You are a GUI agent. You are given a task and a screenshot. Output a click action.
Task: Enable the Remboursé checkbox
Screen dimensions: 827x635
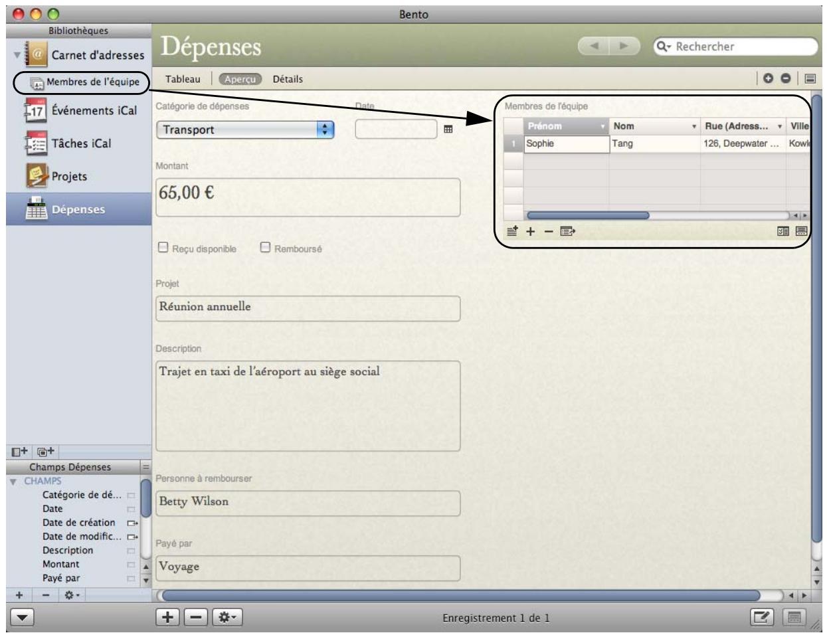[x=265, y=247]
